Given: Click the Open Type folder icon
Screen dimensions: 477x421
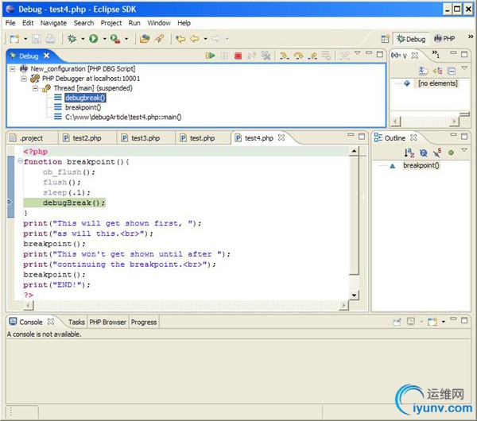Looking at the screenshot, I should [x=145, y=39].
